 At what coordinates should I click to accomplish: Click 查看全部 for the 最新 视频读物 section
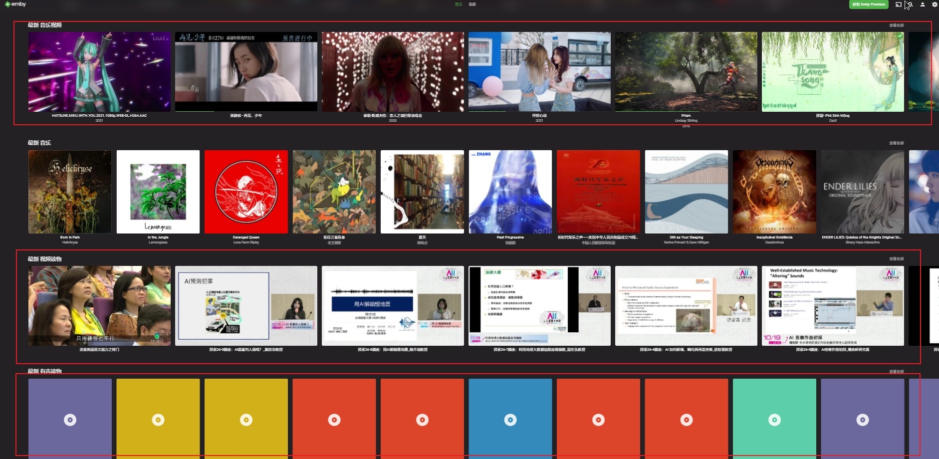coord(896,259)
